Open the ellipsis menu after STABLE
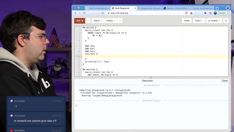Viewport: 234px width, 132px height. (x=120, y=21)
